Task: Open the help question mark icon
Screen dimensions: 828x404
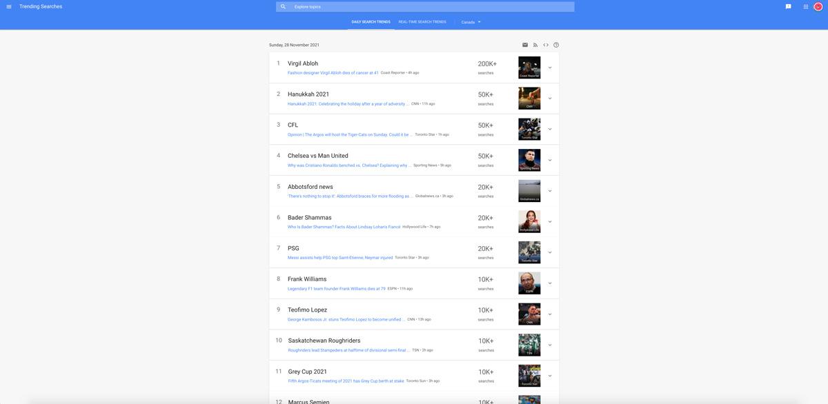Action: (x=556, y=45)
